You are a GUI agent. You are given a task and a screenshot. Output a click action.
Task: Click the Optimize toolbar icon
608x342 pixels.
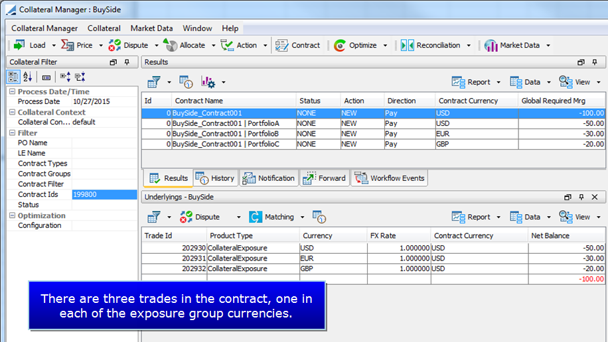(x=340, y=45)
